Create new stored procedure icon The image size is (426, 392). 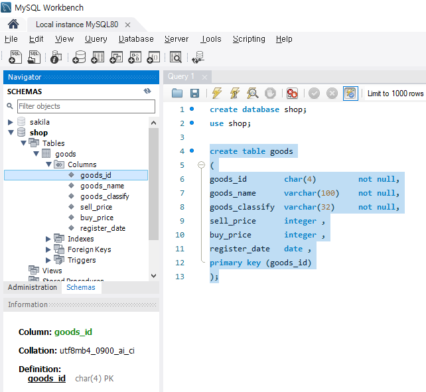(x=135, y=57)
